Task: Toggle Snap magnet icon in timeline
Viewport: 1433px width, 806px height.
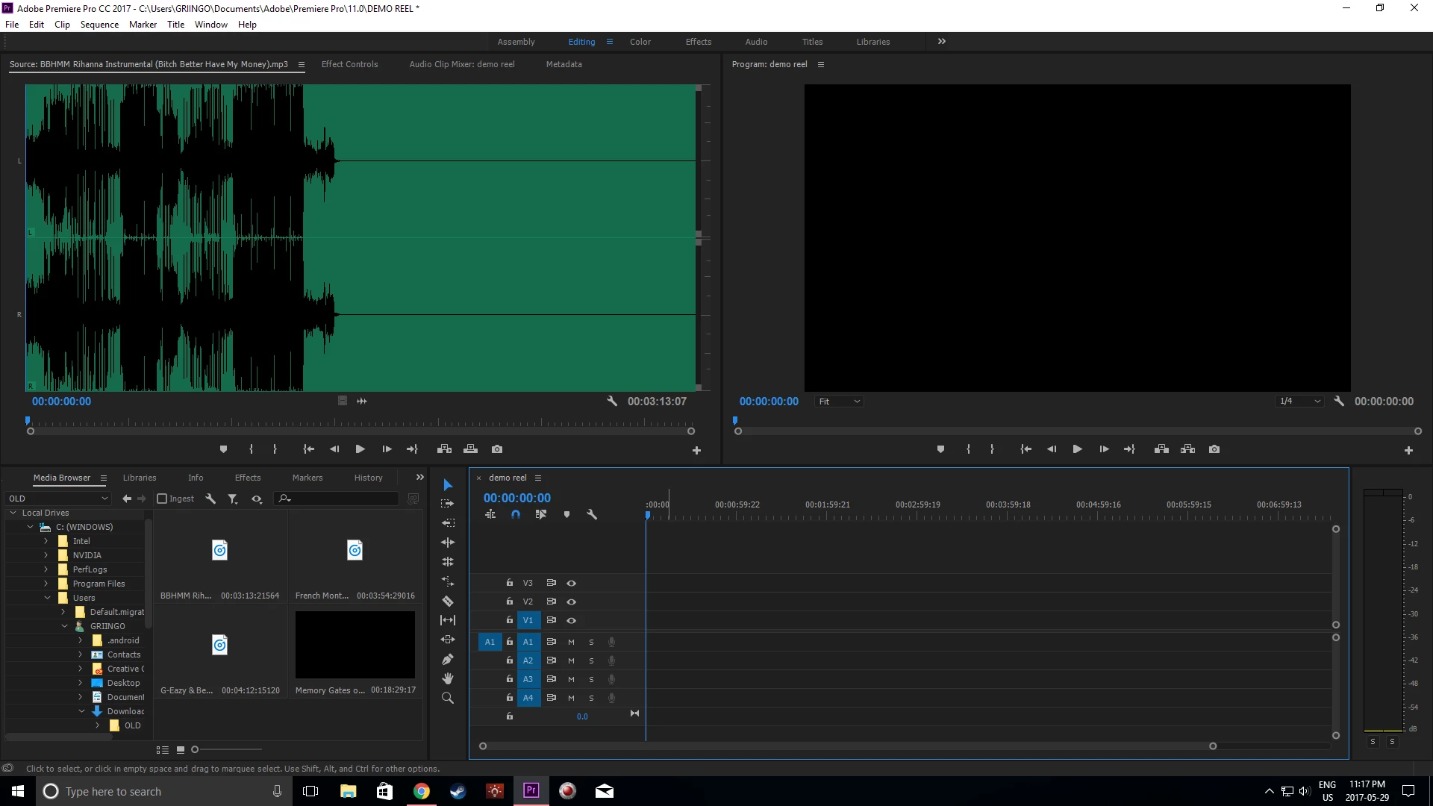Action: (515, 514)
